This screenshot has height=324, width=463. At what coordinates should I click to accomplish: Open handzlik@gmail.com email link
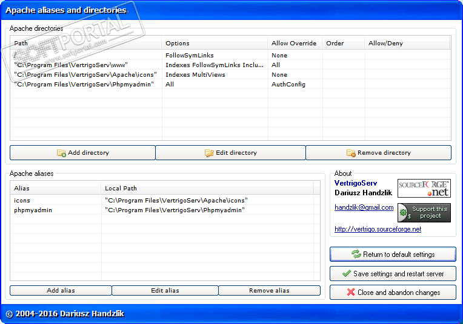tap(364, 207)
